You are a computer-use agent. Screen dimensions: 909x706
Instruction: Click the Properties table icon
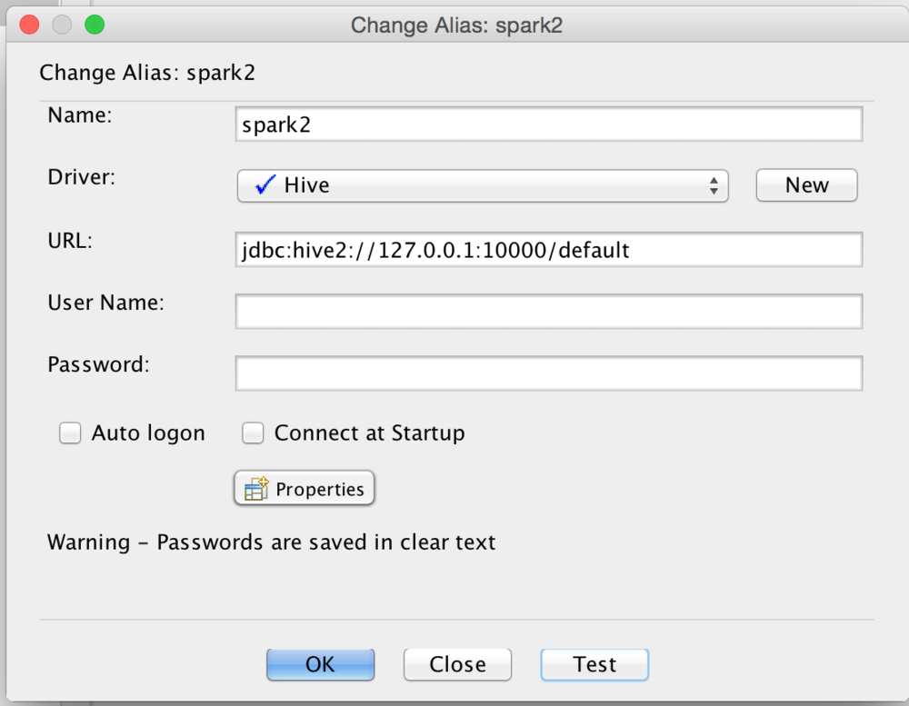pos(256,489)
